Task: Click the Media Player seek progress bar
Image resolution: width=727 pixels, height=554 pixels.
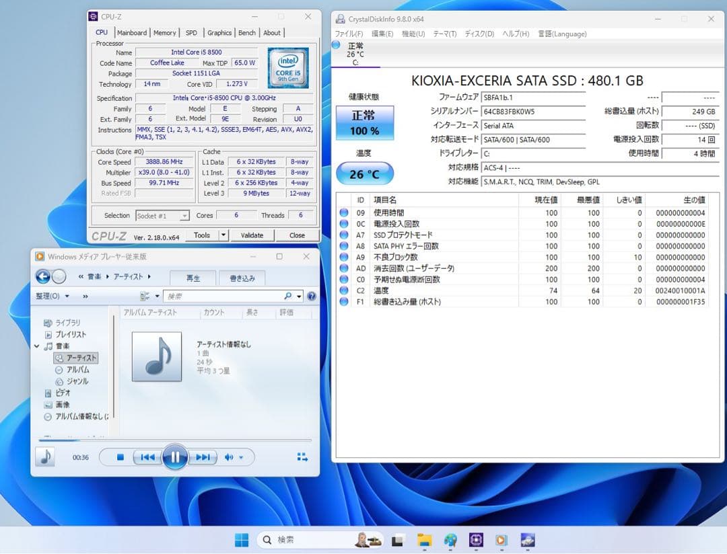Action: [175, 440]
